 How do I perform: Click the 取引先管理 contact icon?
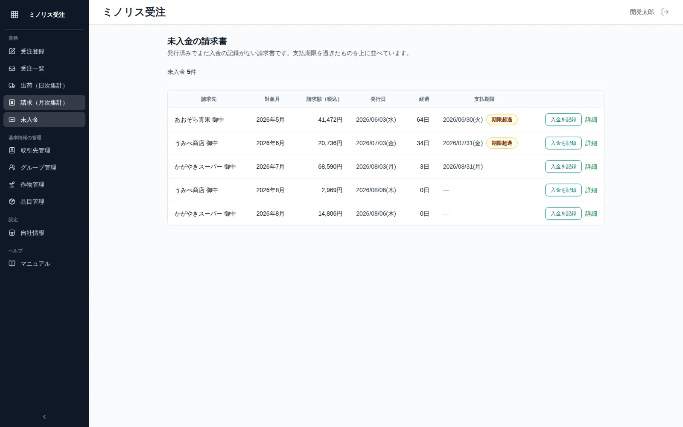click(x=12, y=150)
